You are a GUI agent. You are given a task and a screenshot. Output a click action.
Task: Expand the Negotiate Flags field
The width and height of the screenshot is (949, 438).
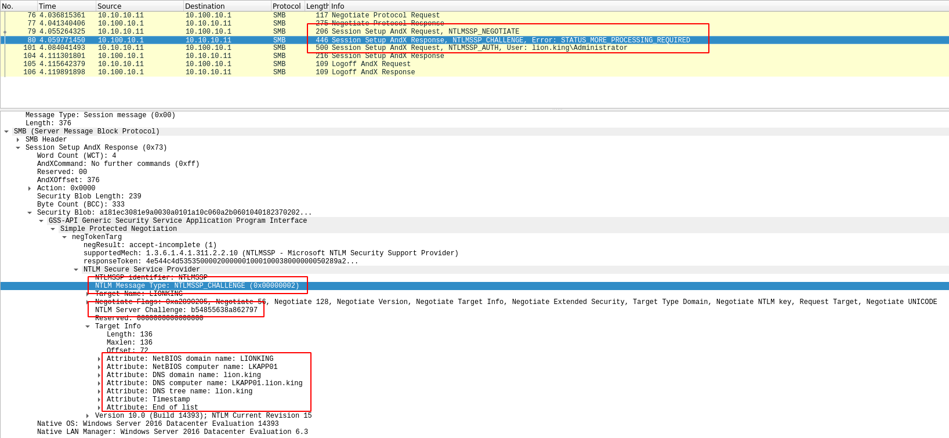pyautogui.click(x=88, y=302)
